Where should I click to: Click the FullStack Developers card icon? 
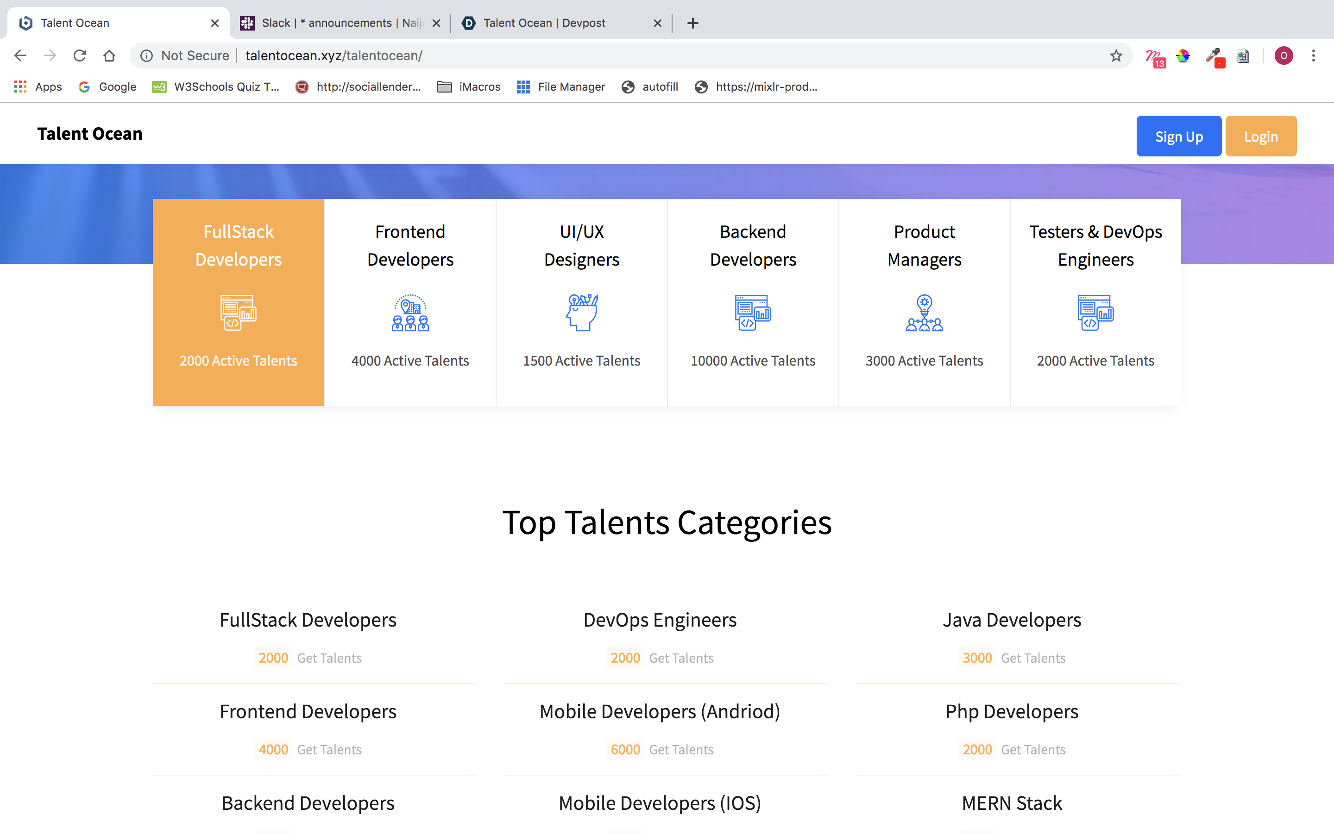[x=238, y=313]
